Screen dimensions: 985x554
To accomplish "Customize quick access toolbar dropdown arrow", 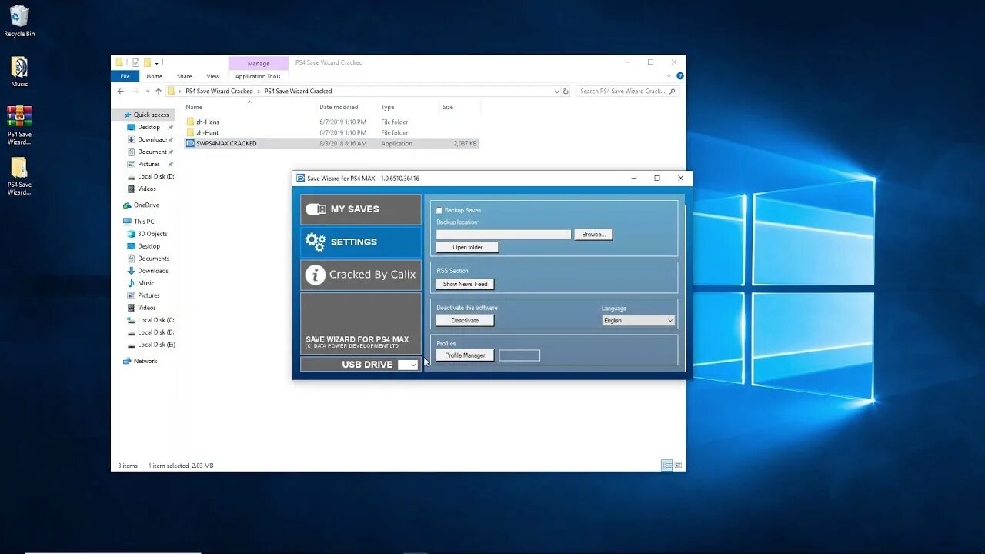I will click(156, 62).
